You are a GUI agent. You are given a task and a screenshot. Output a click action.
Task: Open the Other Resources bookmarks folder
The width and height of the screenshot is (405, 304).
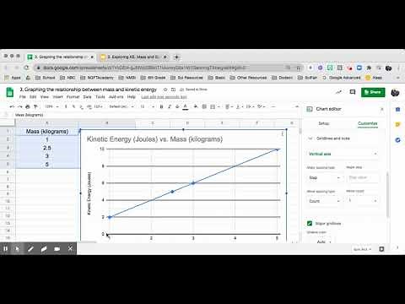pos(248,78)
